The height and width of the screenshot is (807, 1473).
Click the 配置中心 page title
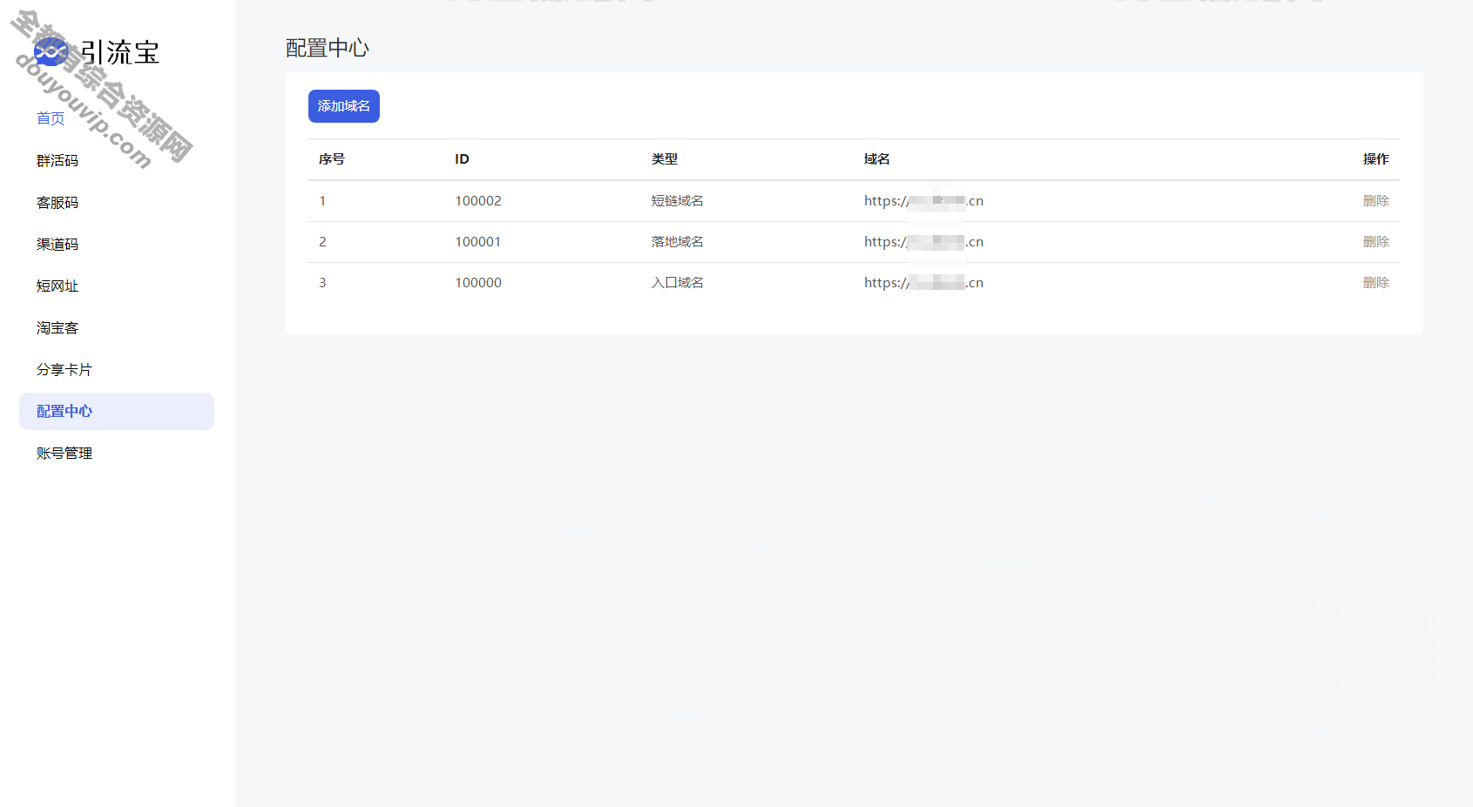tap(328, 49)
